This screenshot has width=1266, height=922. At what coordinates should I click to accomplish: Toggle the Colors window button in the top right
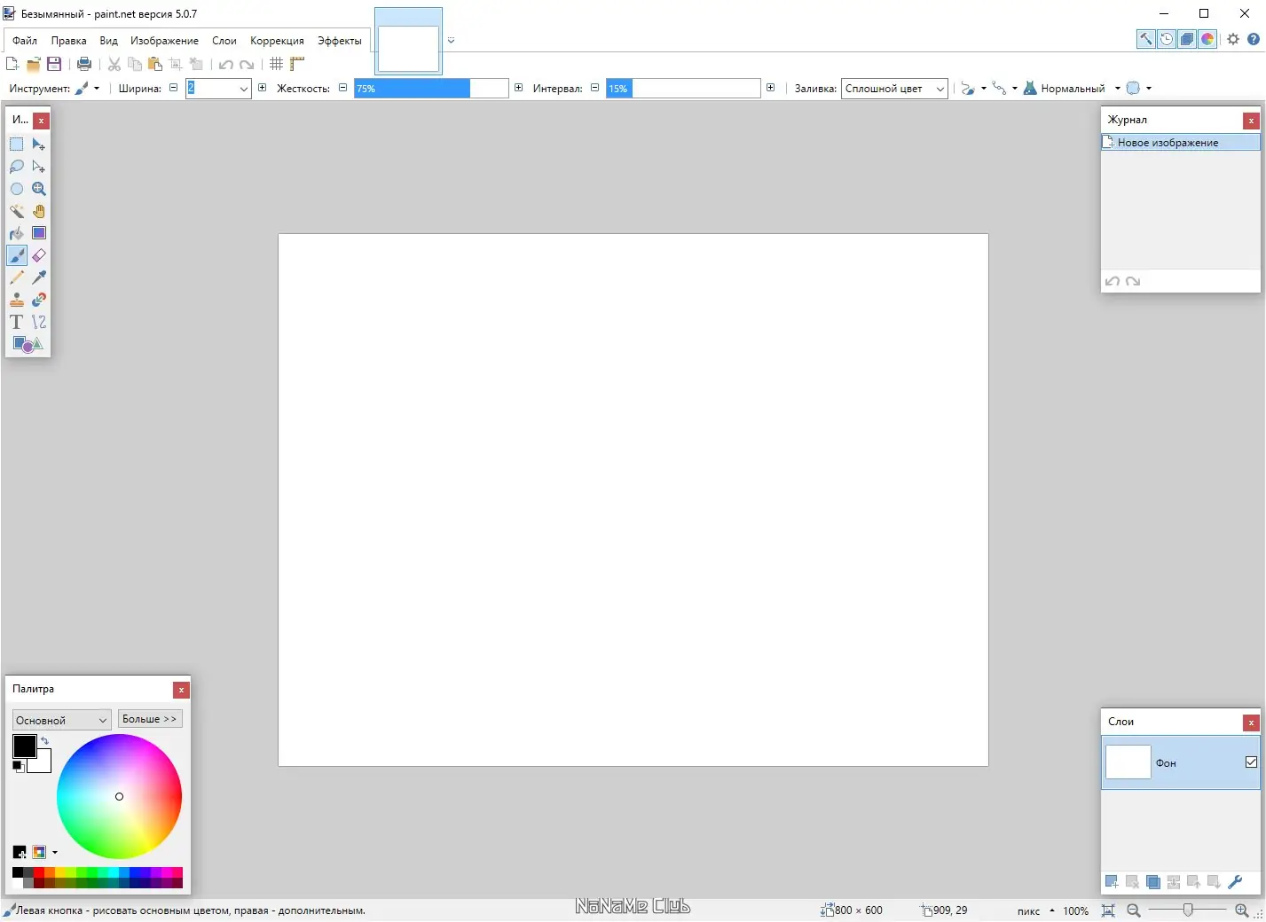pyautogui.click(x=1207, y=39)
